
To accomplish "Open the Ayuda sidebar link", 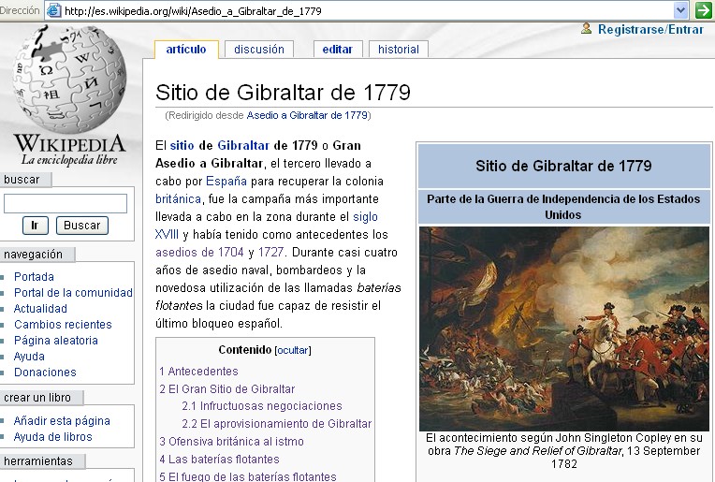I will point(29,357).
